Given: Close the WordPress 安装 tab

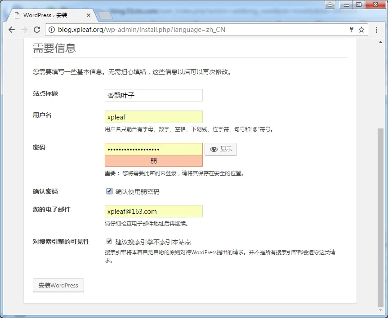Looking at the screenshot, I should [88, 15].
